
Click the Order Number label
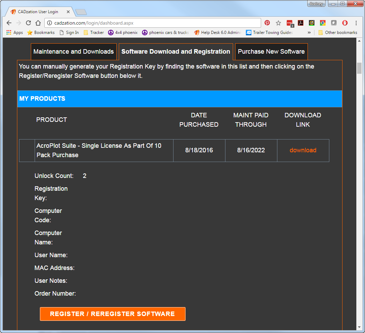click(55, 294)
